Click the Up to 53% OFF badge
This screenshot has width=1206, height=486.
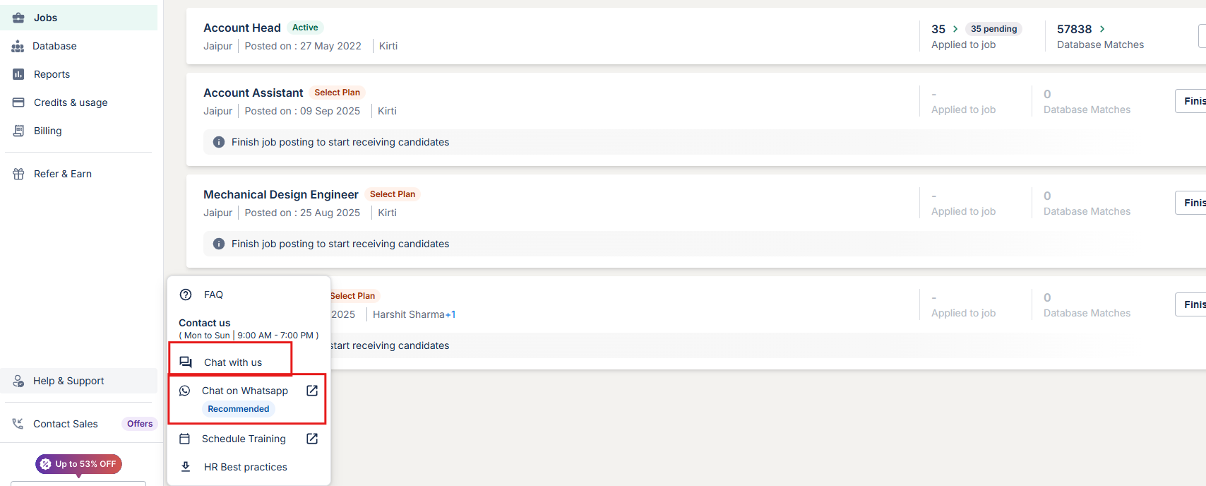(x=79, y=464)
